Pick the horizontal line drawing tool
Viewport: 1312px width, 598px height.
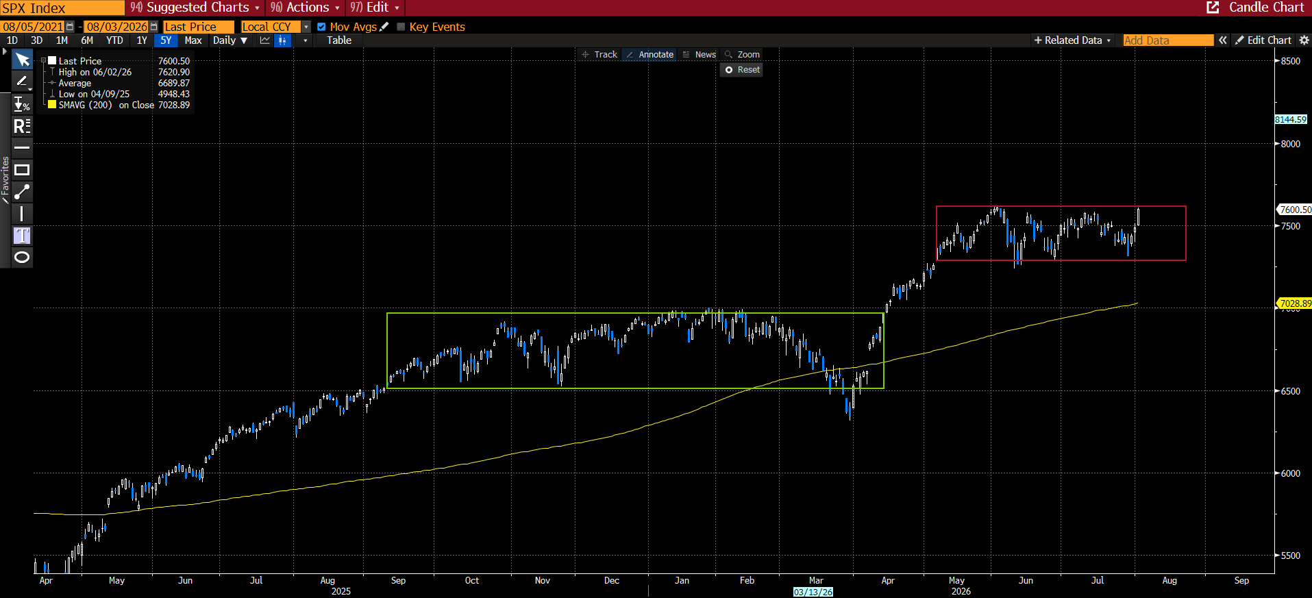click(22, 148)
